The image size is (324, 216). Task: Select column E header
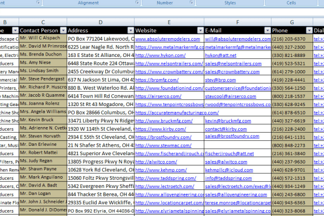pos(169,22)
